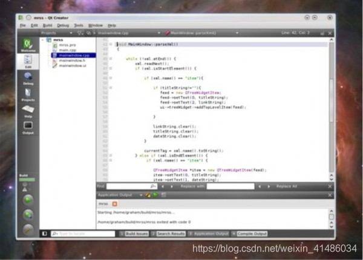Open the Window menu
The image size is (363, 260).
point(96,25)
